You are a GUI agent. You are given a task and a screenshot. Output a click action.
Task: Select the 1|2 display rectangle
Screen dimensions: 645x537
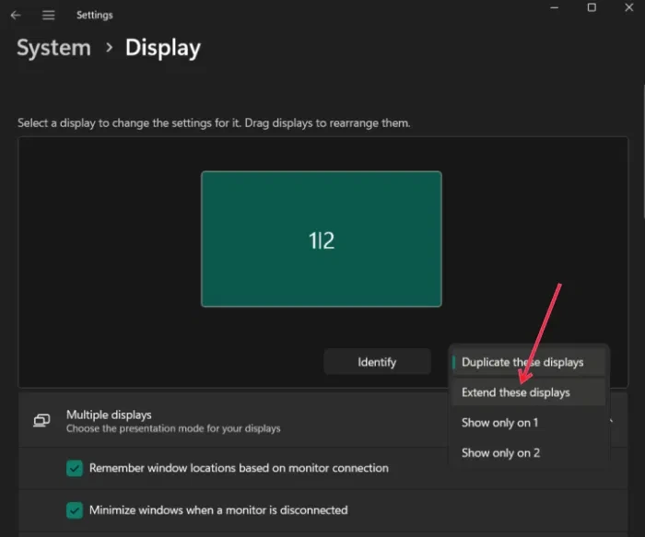[321, 239]
